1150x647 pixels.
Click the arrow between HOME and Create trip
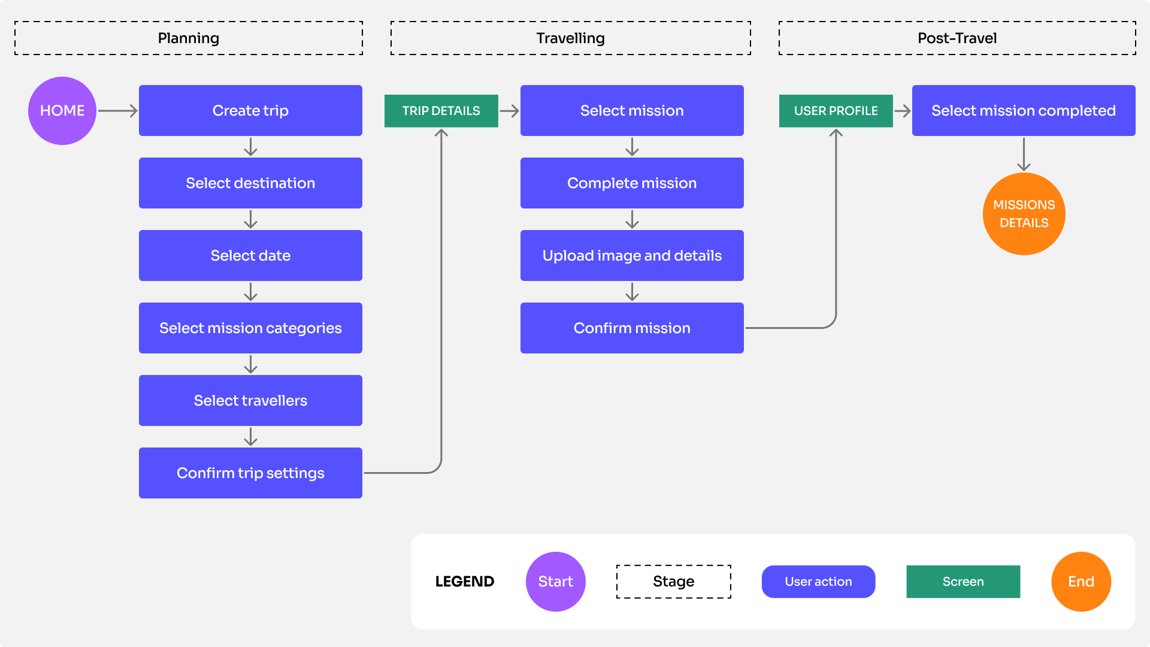point(117,111)
